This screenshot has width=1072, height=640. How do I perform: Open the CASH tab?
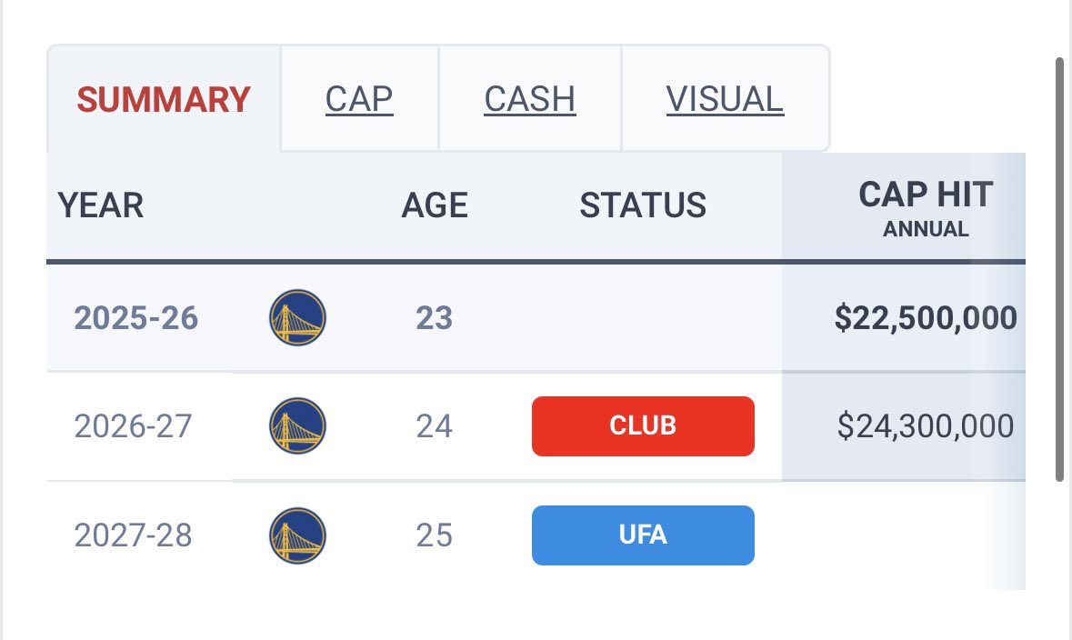click(530, 99)
